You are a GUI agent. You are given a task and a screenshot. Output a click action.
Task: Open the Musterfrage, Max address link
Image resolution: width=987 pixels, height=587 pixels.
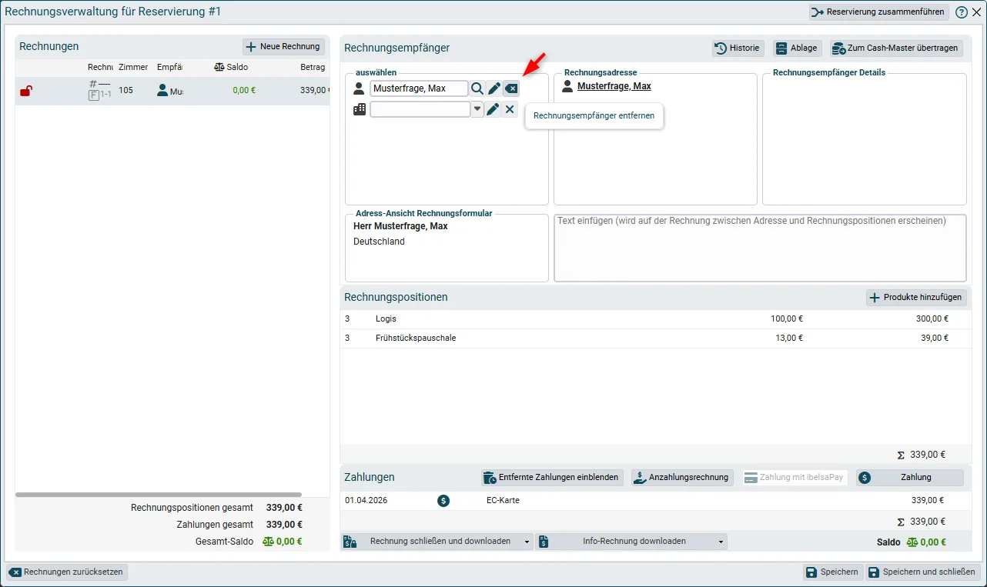click(614, 86)
